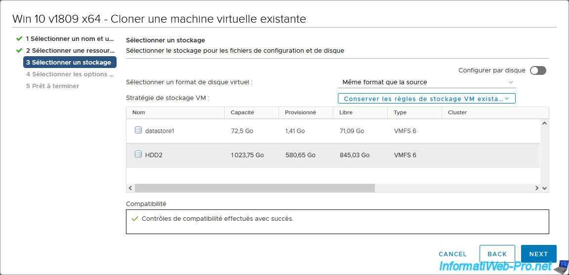Open the VM storage policy dropdown
This screenshot has height=275, width=569.
(427, 99)
